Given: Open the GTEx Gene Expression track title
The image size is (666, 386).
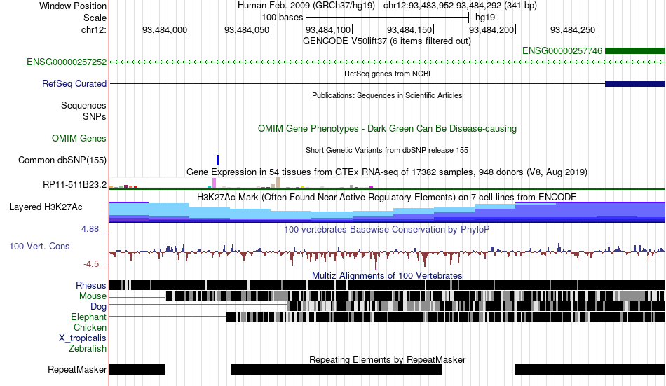Looking at the screenshot, I should pyautogui.click(x=387, y=172).
